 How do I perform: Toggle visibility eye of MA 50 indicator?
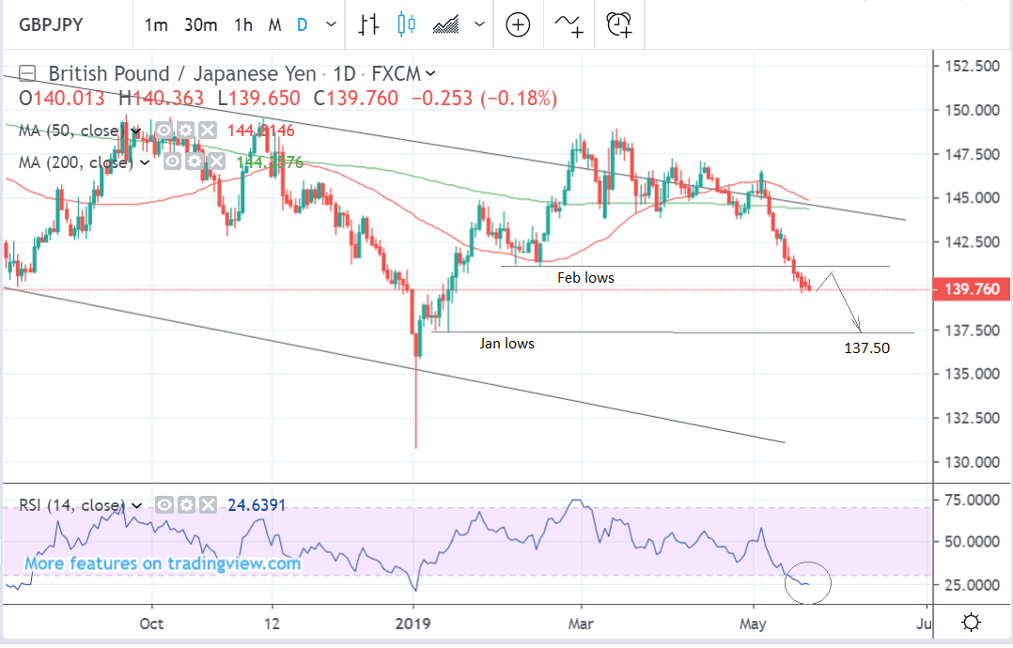[164, 131]
